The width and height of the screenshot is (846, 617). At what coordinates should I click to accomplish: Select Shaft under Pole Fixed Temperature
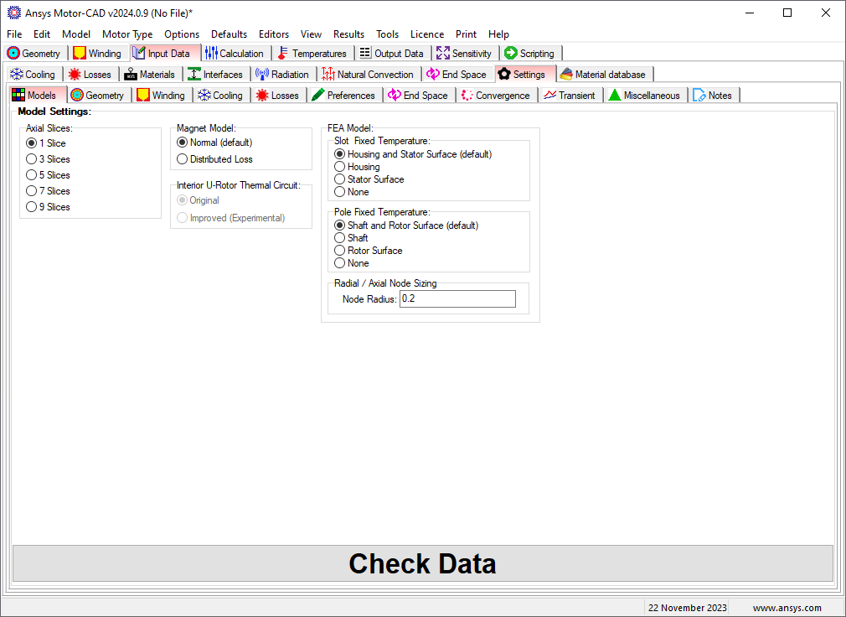tap(351, 238)
